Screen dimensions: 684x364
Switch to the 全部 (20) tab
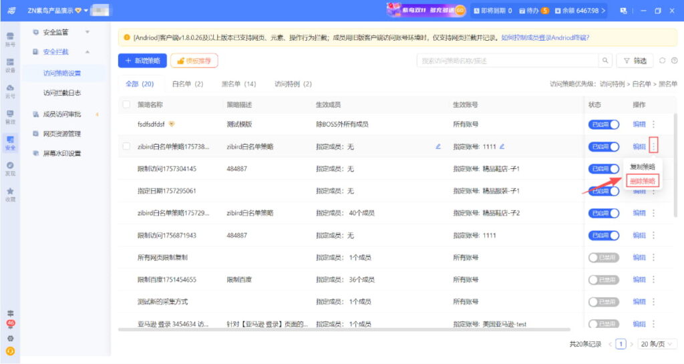coord(140,83)
